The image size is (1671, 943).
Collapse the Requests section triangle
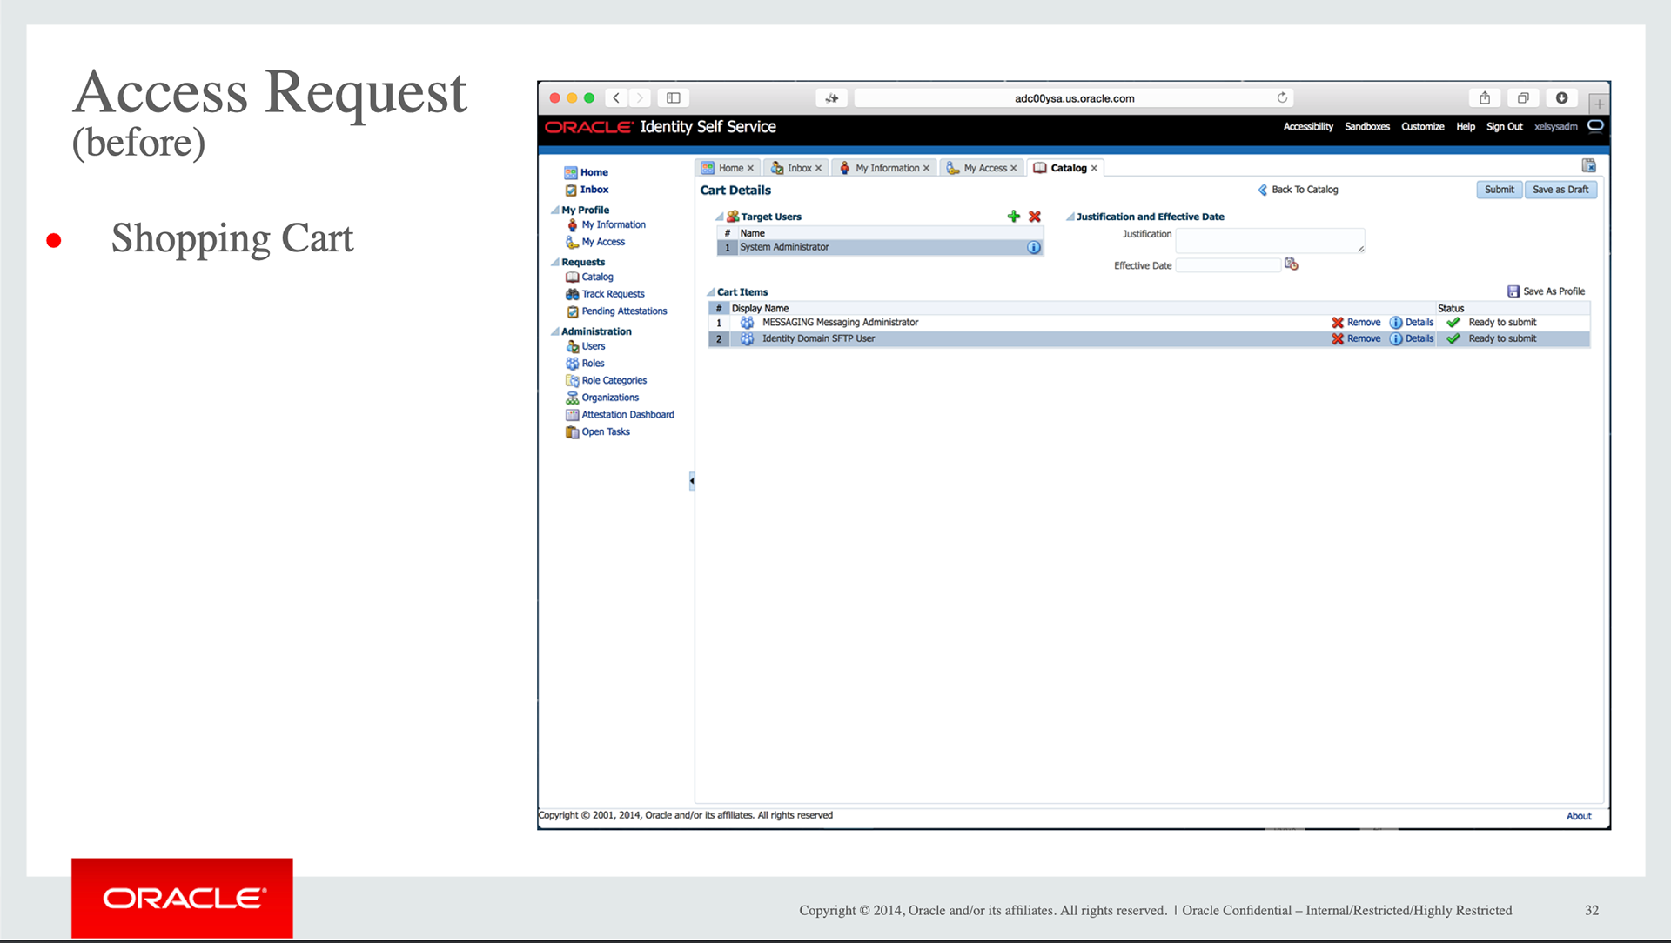554,262
